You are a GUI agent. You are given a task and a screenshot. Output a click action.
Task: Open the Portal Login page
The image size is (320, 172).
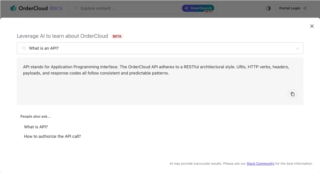tap(293, 8)
